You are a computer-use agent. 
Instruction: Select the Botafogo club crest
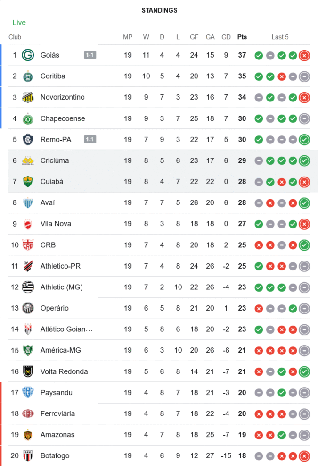[x=28, y=456]
